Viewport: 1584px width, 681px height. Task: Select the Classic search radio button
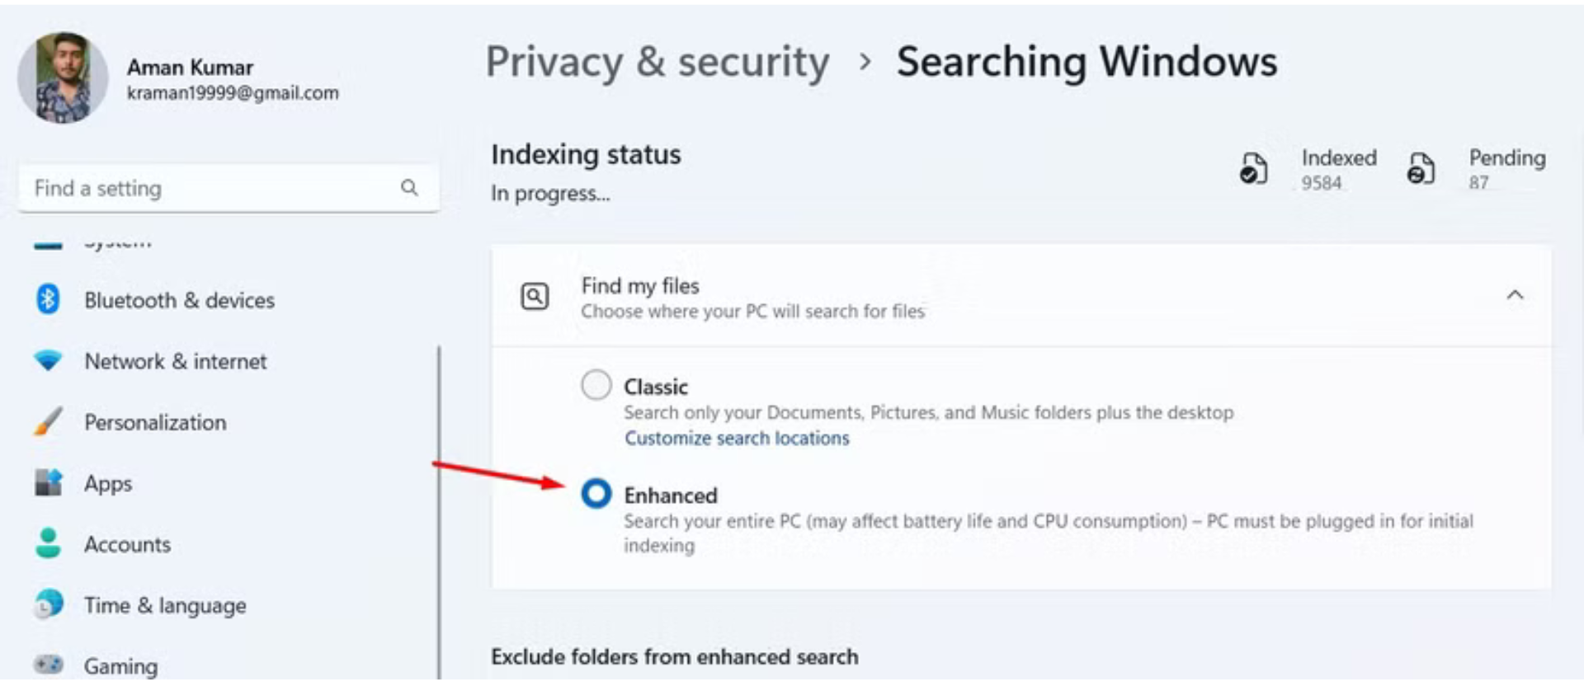point(596,385)
